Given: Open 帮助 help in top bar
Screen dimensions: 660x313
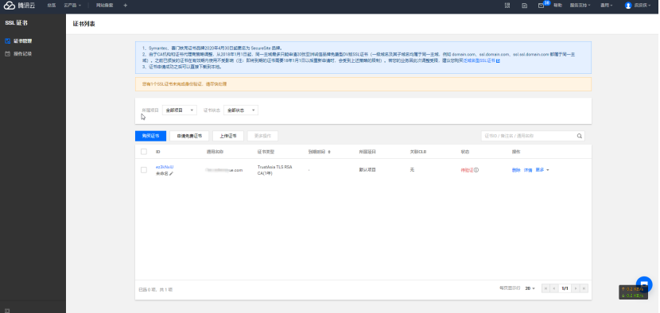Looking at the screenshot, I should 557,6.
